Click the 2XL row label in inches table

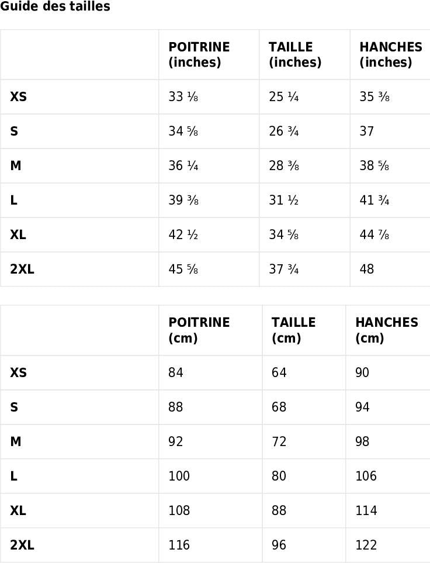(22, 270)
